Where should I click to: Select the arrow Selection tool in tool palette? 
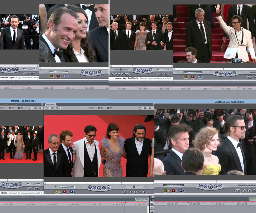tap(152, 200)
